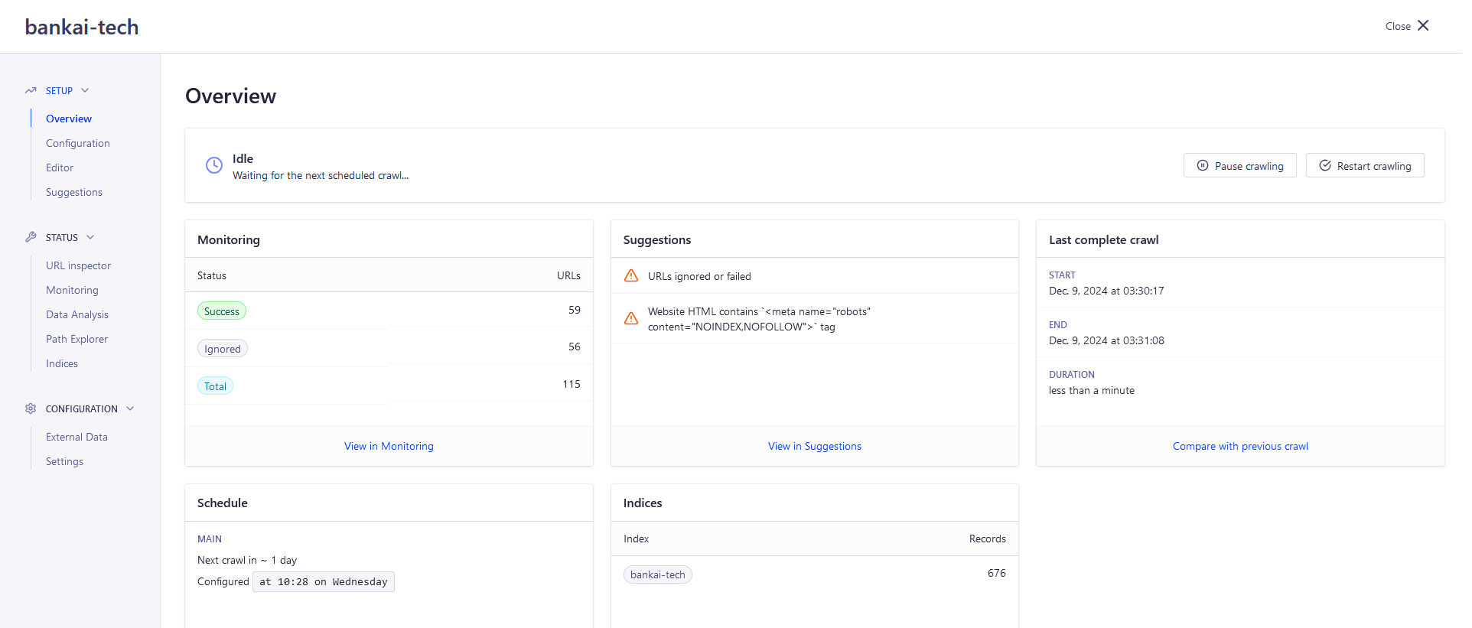Click the CONFIGURATION gear icon
This screenshot has width=1472, height=628.
[31, 408]
